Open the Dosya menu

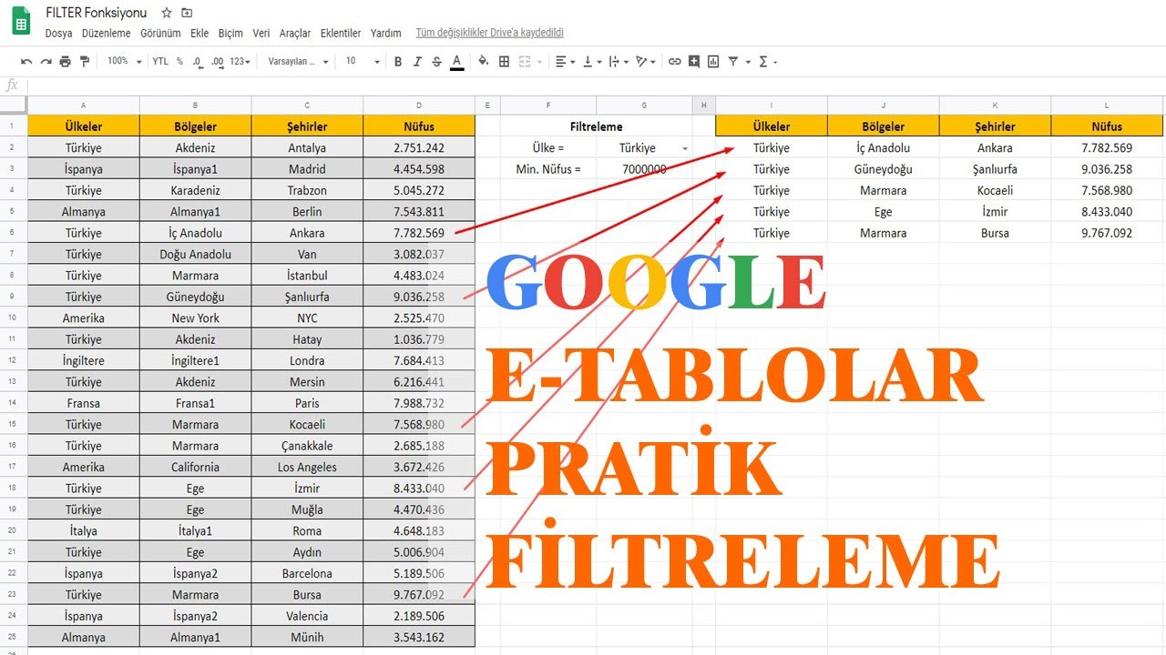click(58, 33)
